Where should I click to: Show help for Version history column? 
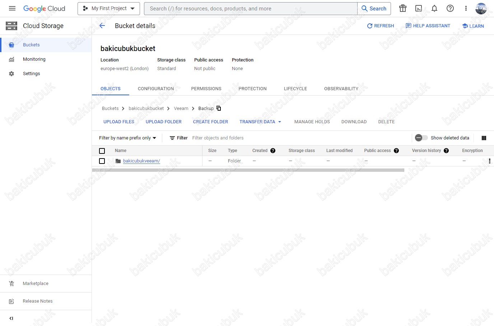(446, 151)
